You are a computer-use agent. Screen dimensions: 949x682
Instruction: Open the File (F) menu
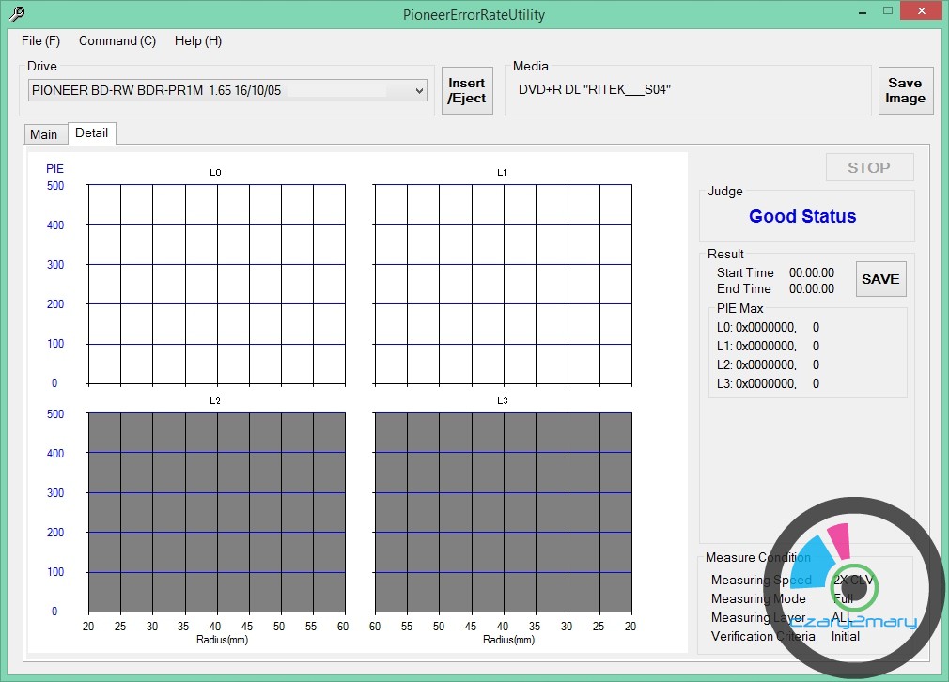pos(40,41)
